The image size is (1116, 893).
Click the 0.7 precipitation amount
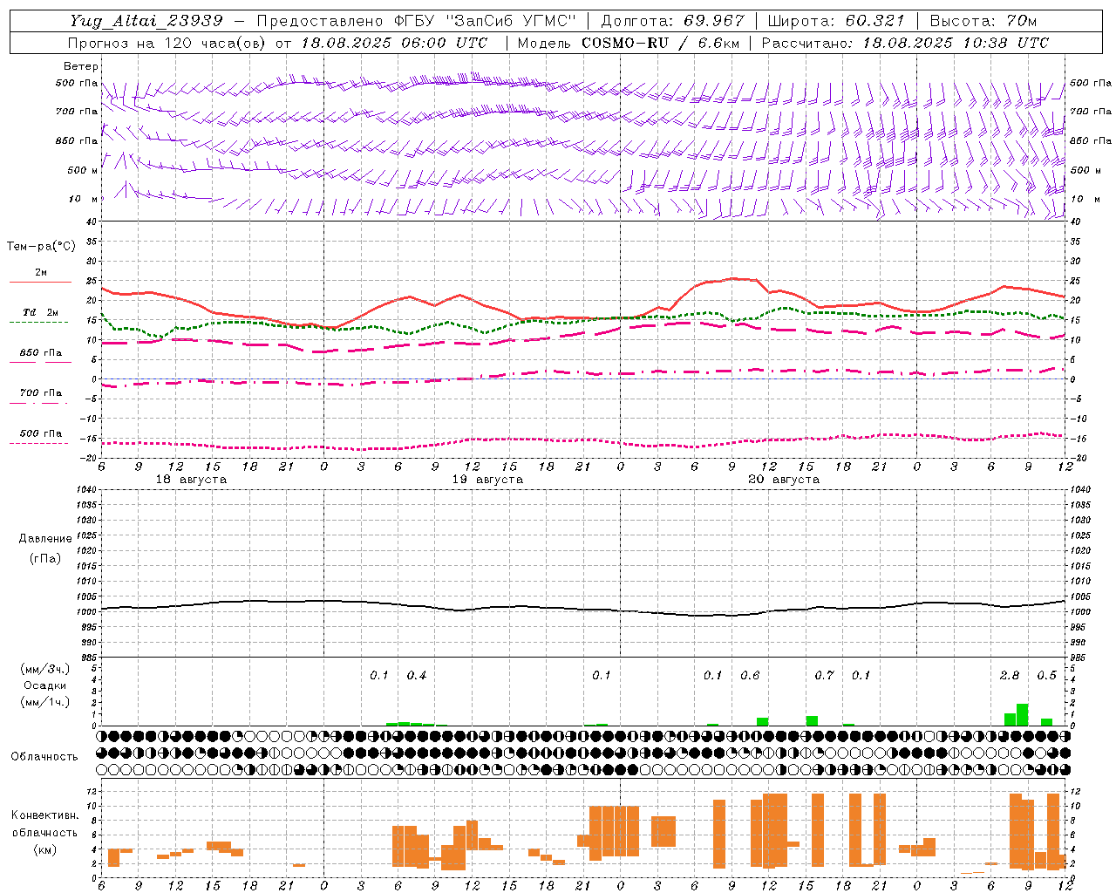click(824, 675)
